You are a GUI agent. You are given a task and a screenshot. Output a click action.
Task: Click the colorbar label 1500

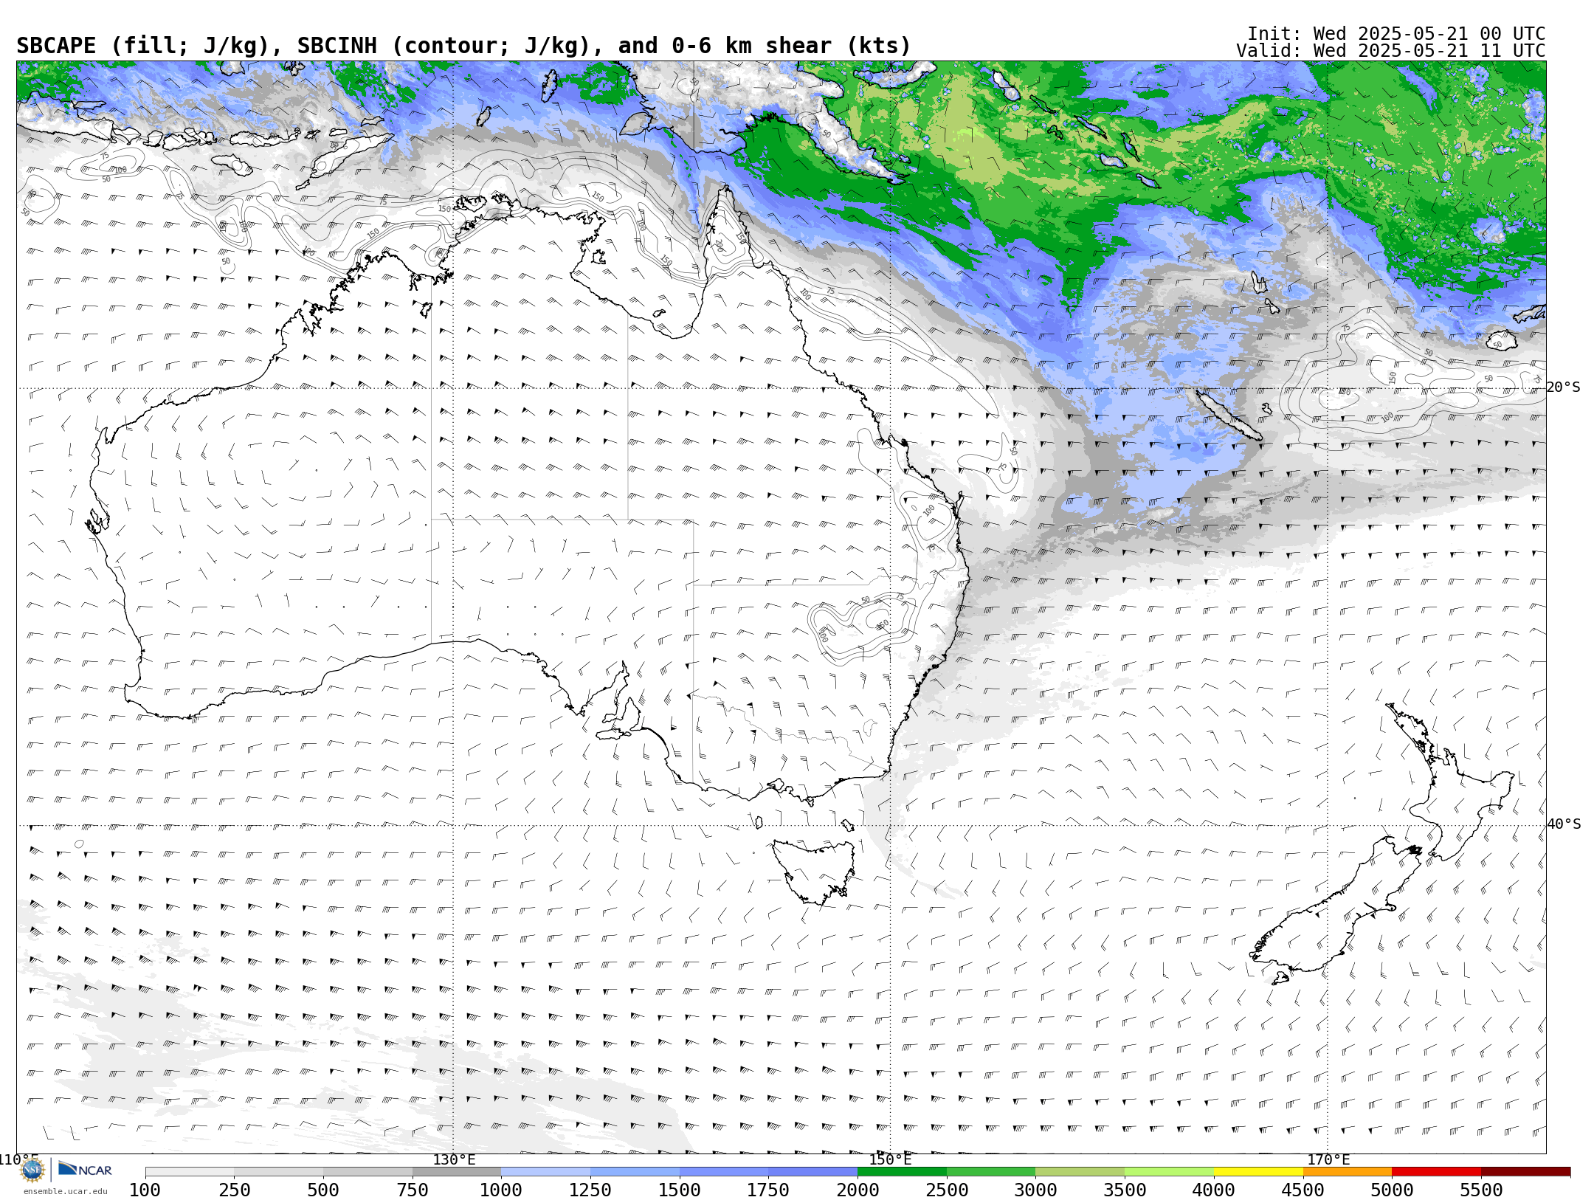point(680,1190)
